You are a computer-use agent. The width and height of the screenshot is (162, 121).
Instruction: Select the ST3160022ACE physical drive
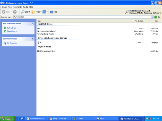[x=97, y=51]
